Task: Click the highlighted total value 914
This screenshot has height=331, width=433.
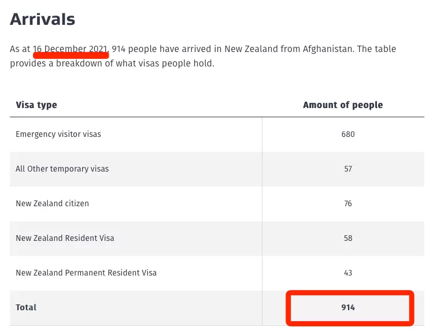Action: pyautogui.click(x=348, y=307)
